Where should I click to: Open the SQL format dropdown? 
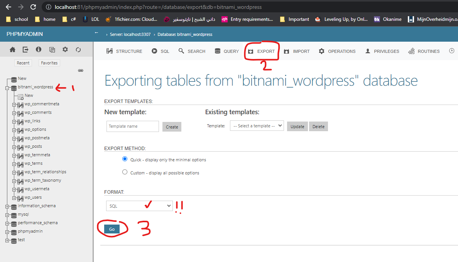[139, 206]
